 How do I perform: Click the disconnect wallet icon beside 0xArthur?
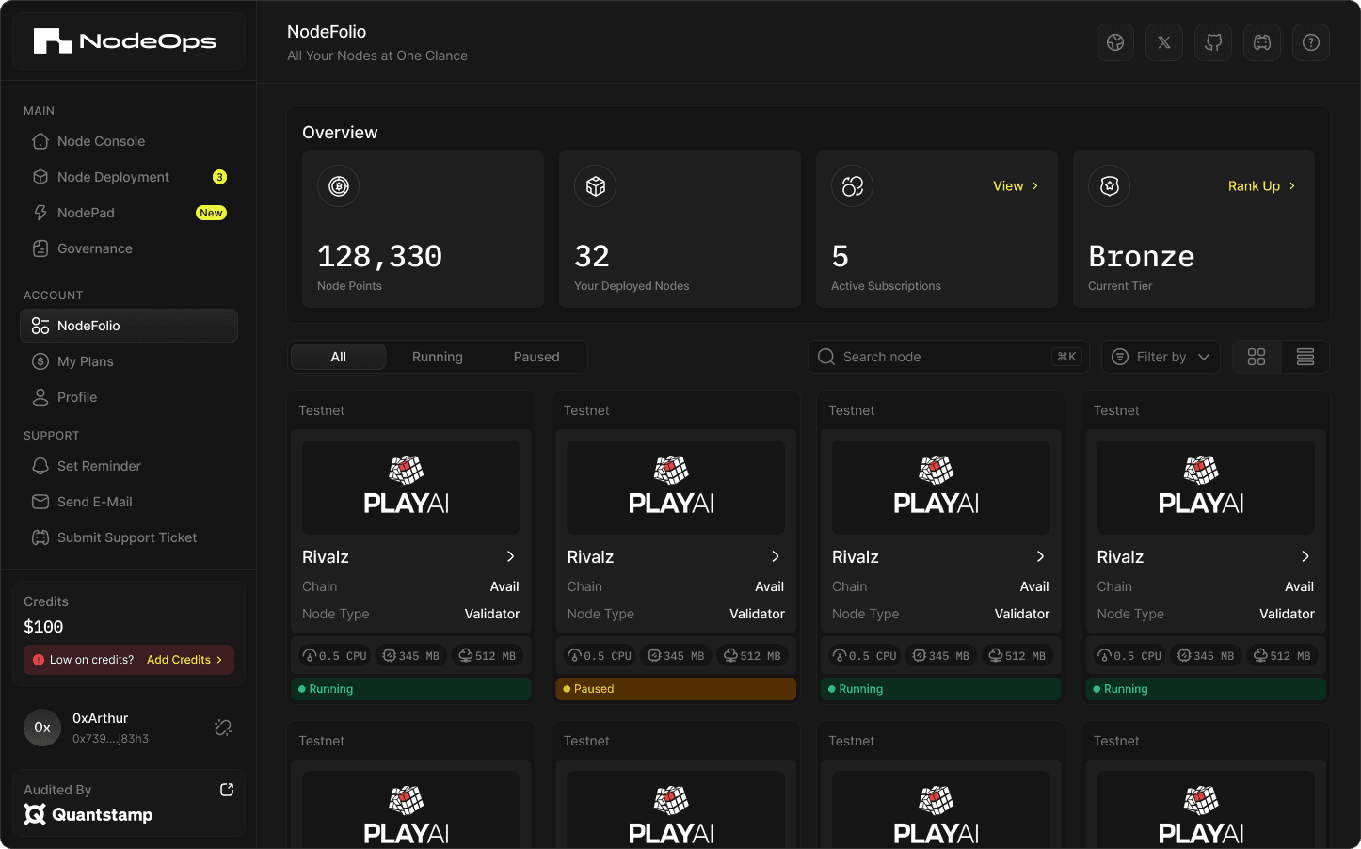point(223,728)
